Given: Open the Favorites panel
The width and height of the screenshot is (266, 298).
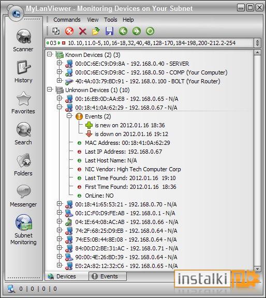Looking at the screenshot, I should coord(23,102).
